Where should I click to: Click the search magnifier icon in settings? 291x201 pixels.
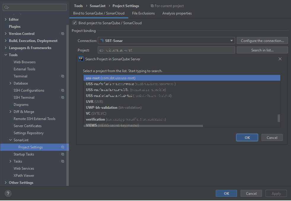[7, 7]
